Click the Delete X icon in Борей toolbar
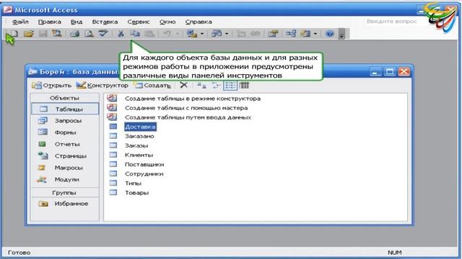This screenshot has height=259, width=462. (183, 85)
